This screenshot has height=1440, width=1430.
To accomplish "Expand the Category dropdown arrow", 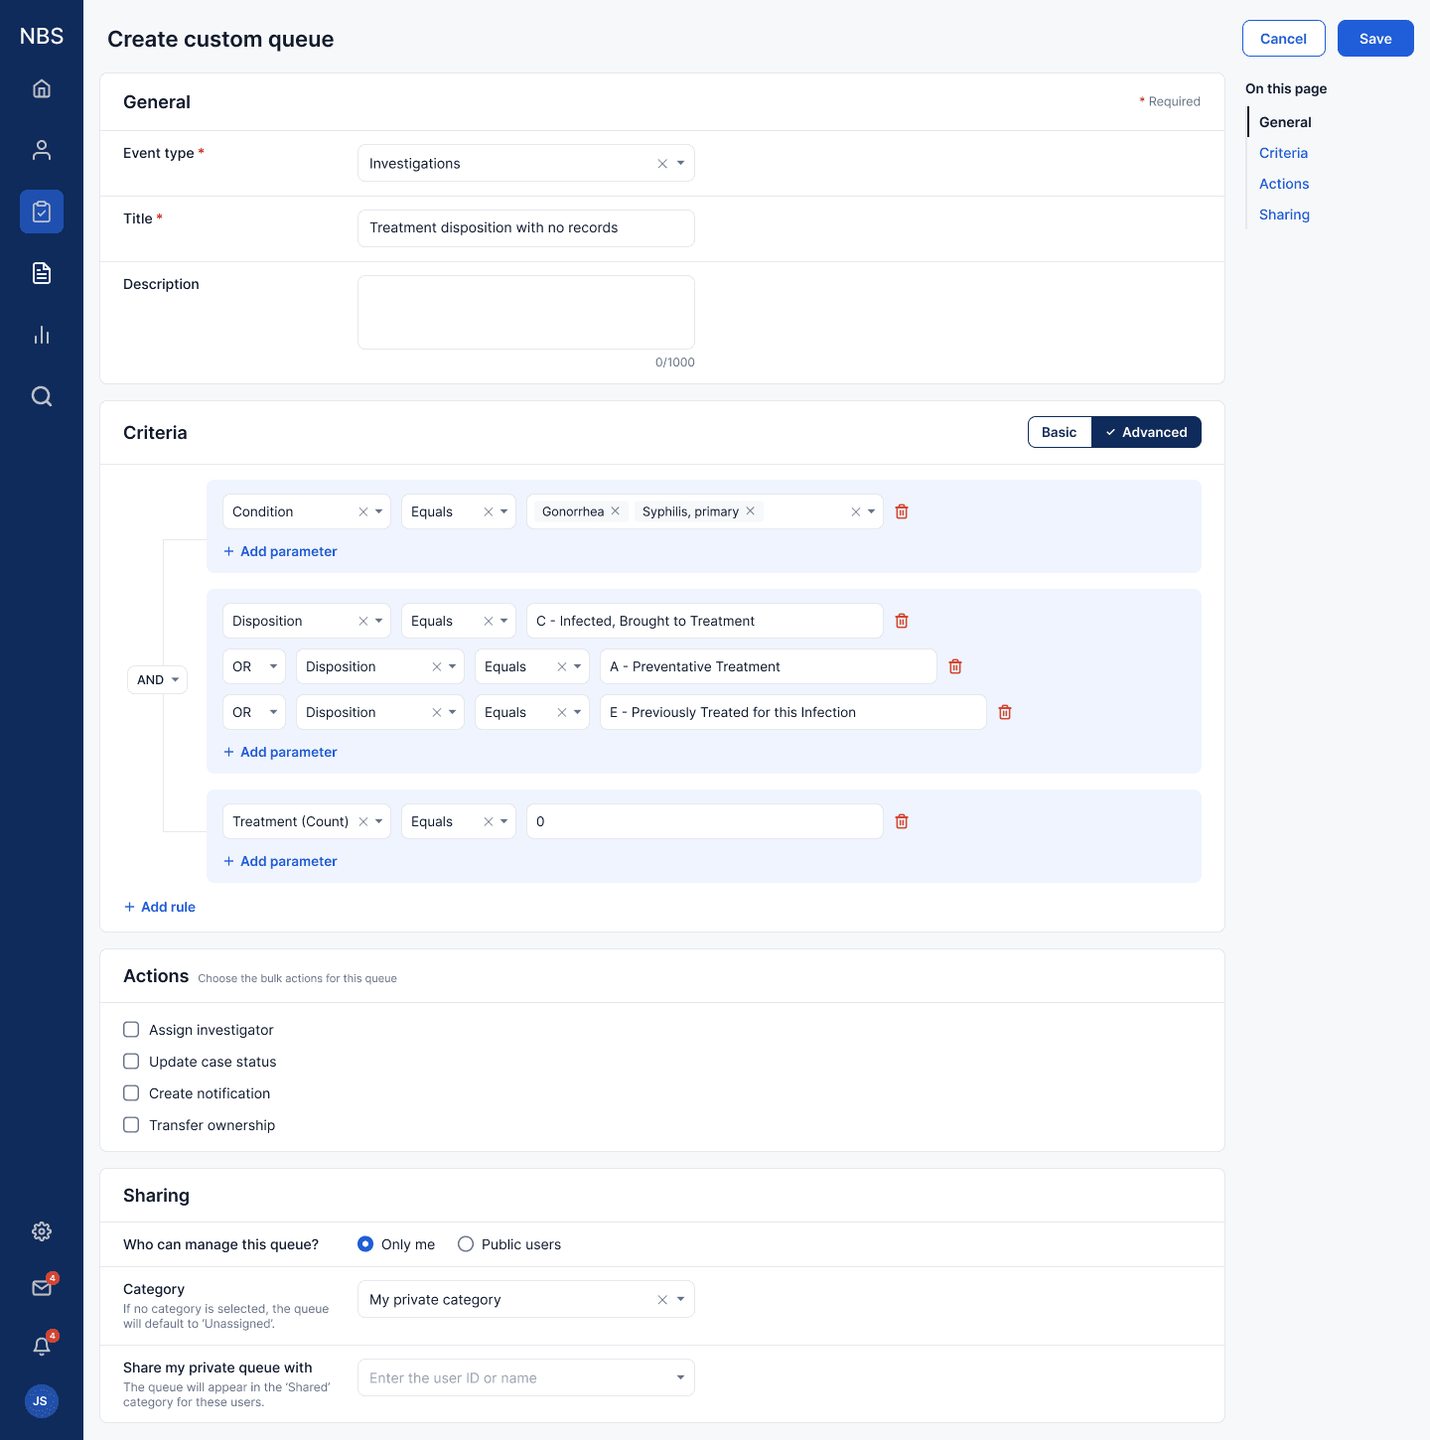I will (x=680, y=1299).
